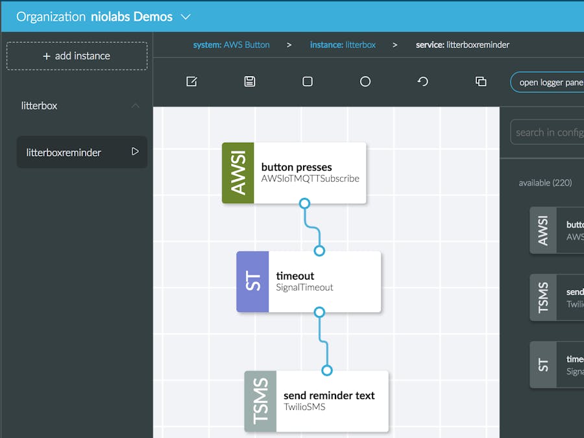Go to system: AWS Button breadcrumb
Image resolution: width=584 pixels, height=438 pixels.
click(231, 45)
